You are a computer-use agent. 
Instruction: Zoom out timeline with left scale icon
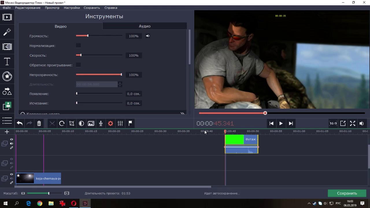coord(23,193)
